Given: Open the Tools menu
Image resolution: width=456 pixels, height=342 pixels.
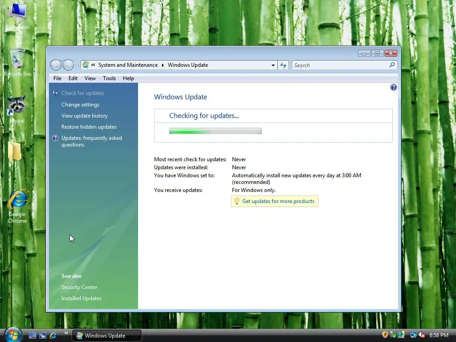Looking at the screenshot, I should point(110,78).
